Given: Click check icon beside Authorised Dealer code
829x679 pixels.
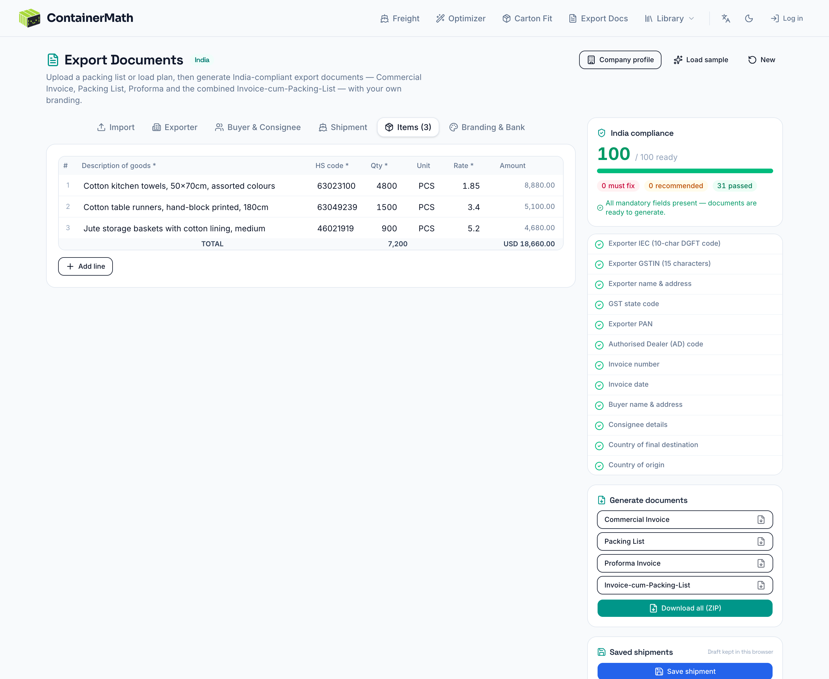Looking at the screenshot, I should click(x=599, y=345).
